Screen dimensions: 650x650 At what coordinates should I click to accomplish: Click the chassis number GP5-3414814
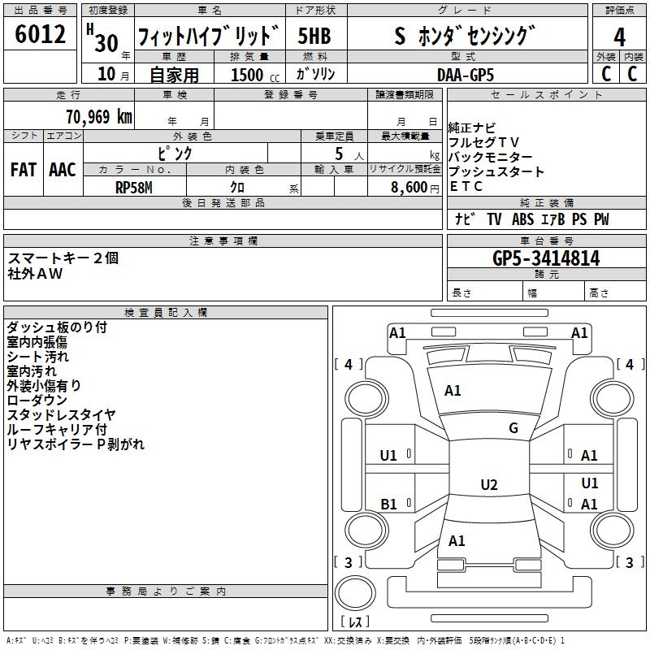[546, 258]
